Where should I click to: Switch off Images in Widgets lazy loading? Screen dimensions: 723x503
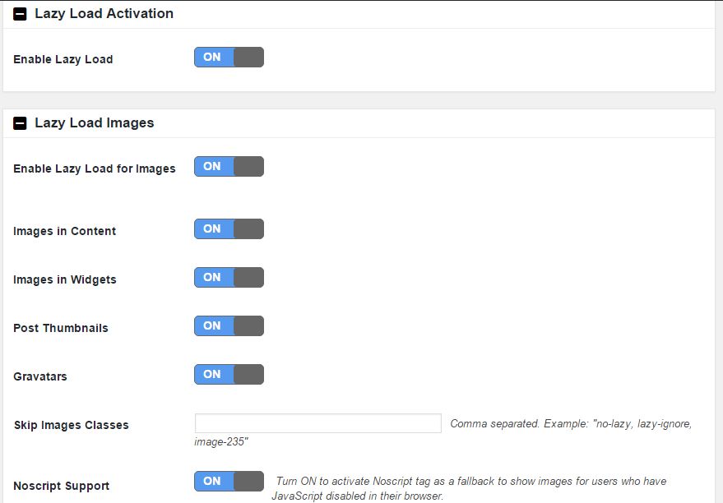[x=228, y=277]
